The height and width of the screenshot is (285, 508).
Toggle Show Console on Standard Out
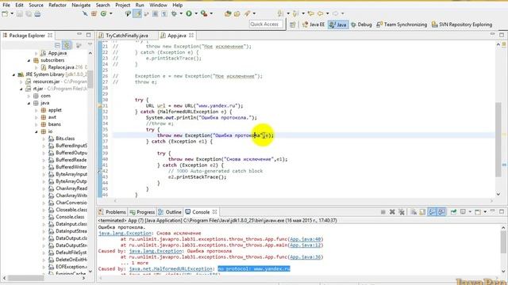tap(432, 212)
